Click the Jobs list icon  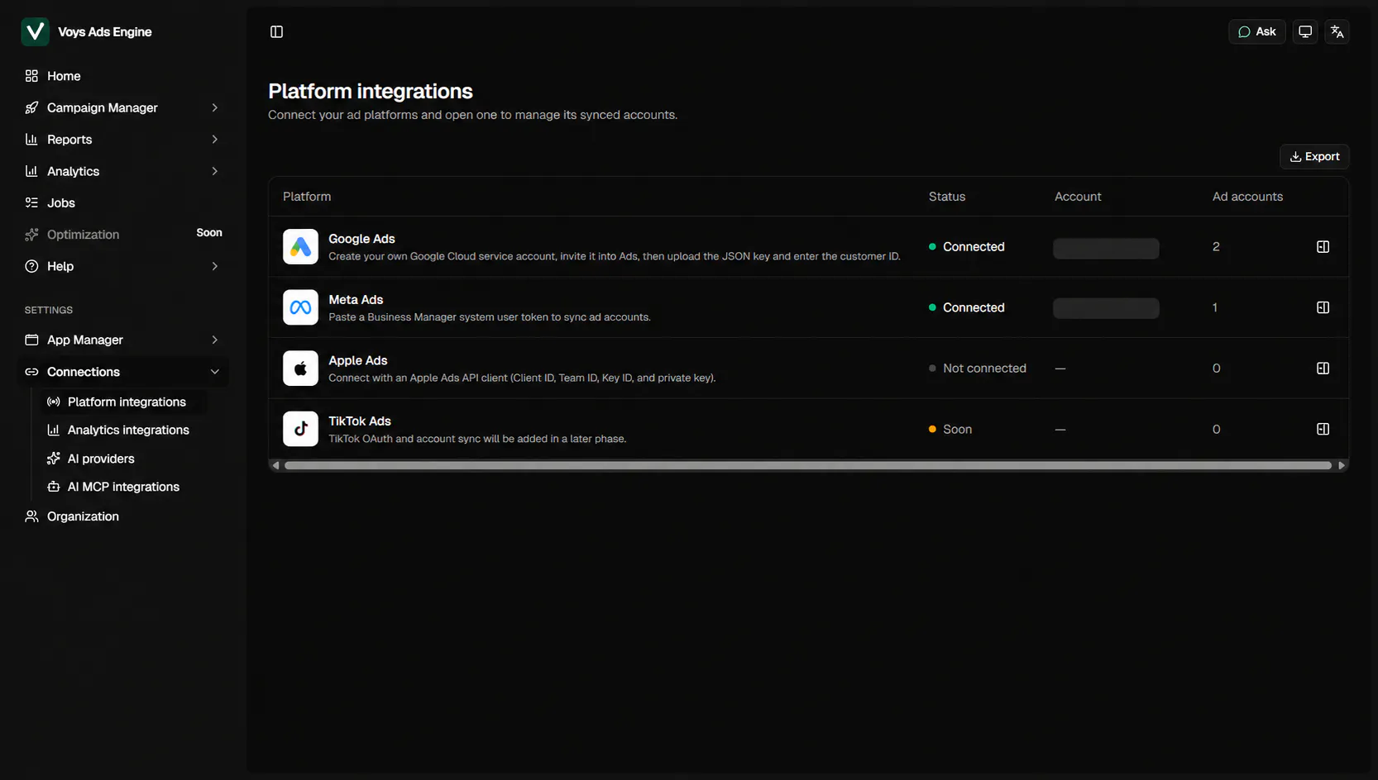[31, 203]
